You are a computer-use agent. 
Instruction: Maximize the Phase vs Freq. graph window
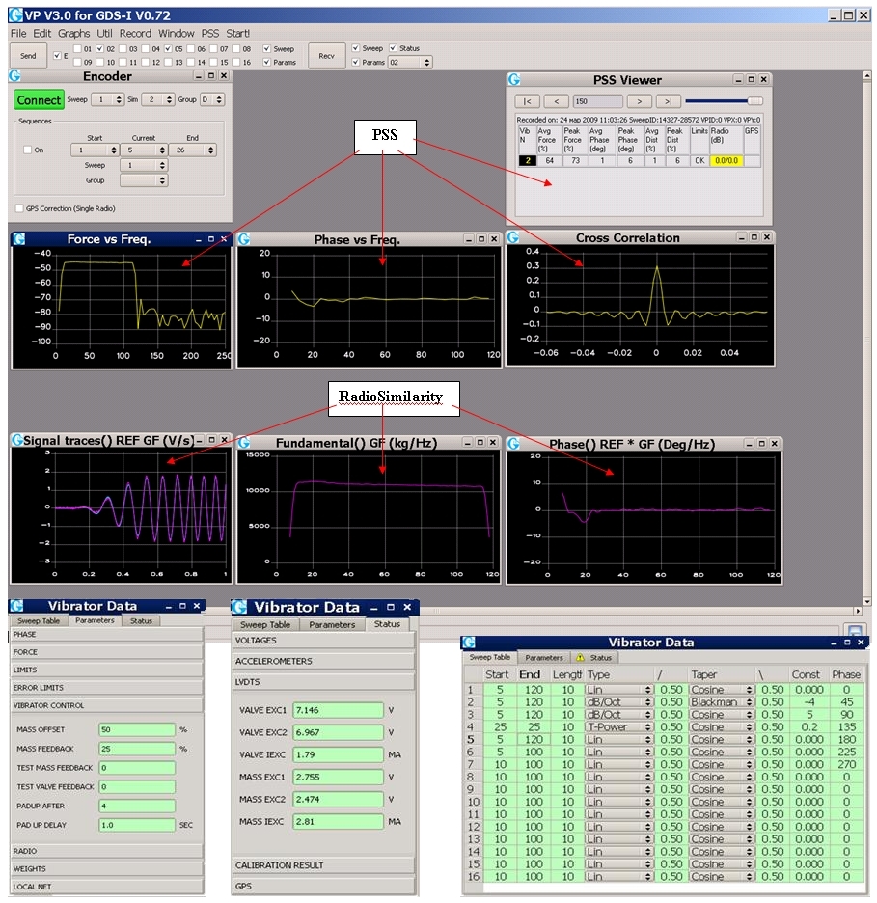click(481, 239)
